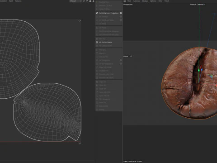Click the down arrow icon right of Project dropdown

(93, 1)
